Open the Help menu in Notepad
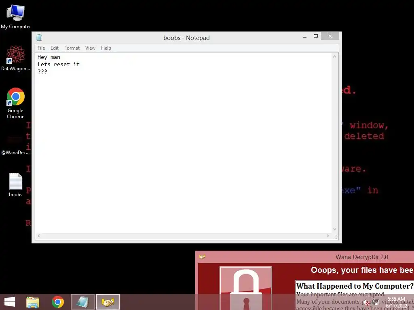The image size is (414, 310). point(106,48)
